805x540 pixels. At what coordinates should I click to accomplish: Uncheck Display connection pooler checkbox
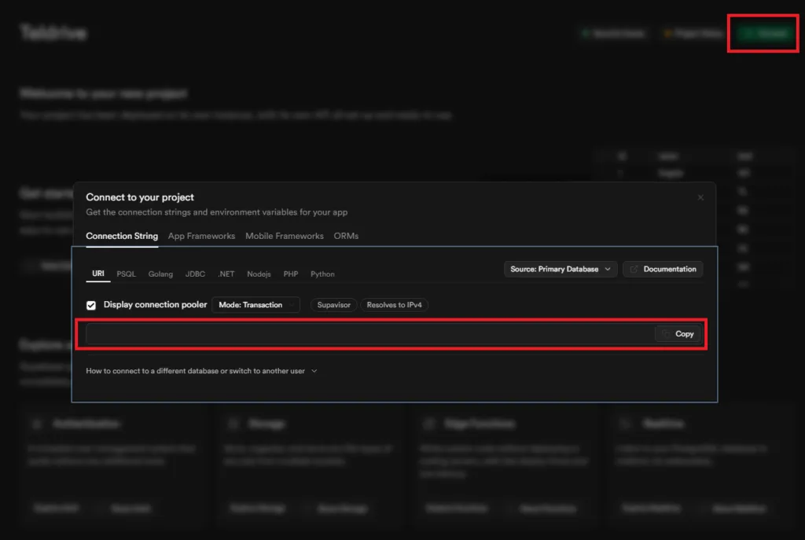click(x=91, y=305)
